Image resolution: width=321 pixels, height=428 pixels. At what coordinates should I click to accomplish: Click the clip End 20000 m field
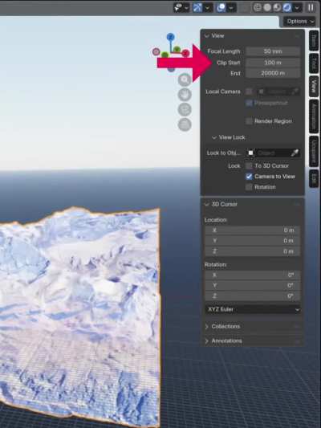273,73
